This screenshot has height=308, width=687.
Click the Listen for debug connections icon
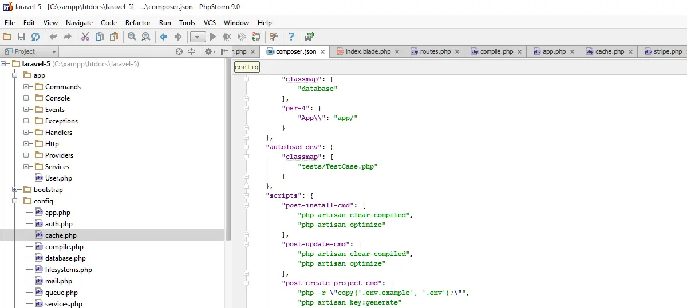coord(256,37)
